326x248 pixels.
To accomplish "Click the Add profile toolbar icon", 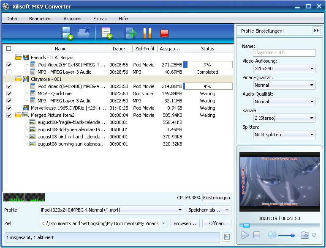I will click(x=106, y=33).
